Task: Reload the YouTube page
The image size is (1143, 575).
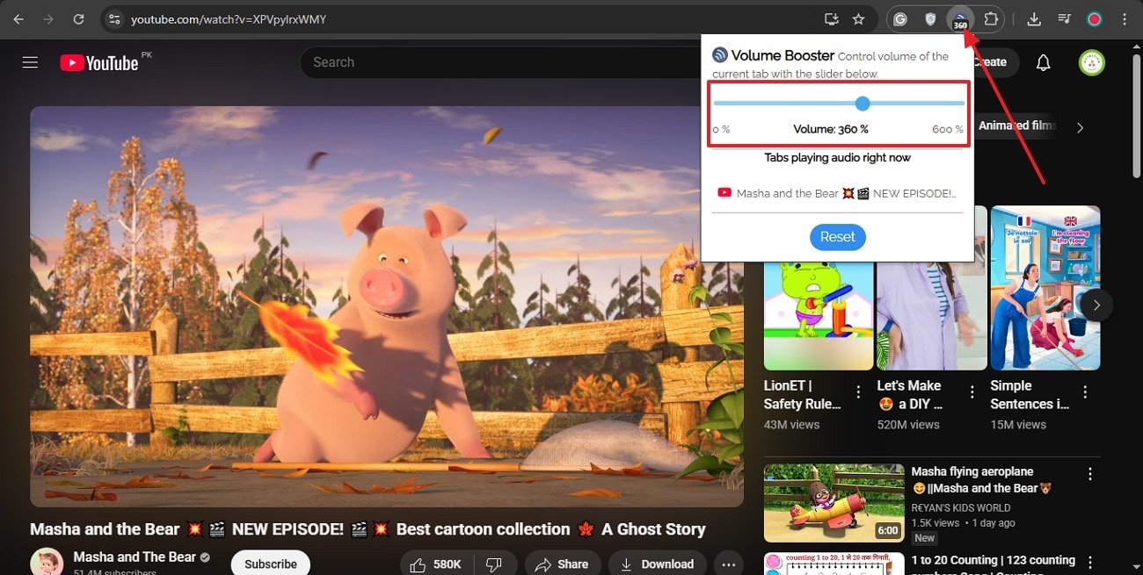Action: pyautogui.click(x=78, y=18)
